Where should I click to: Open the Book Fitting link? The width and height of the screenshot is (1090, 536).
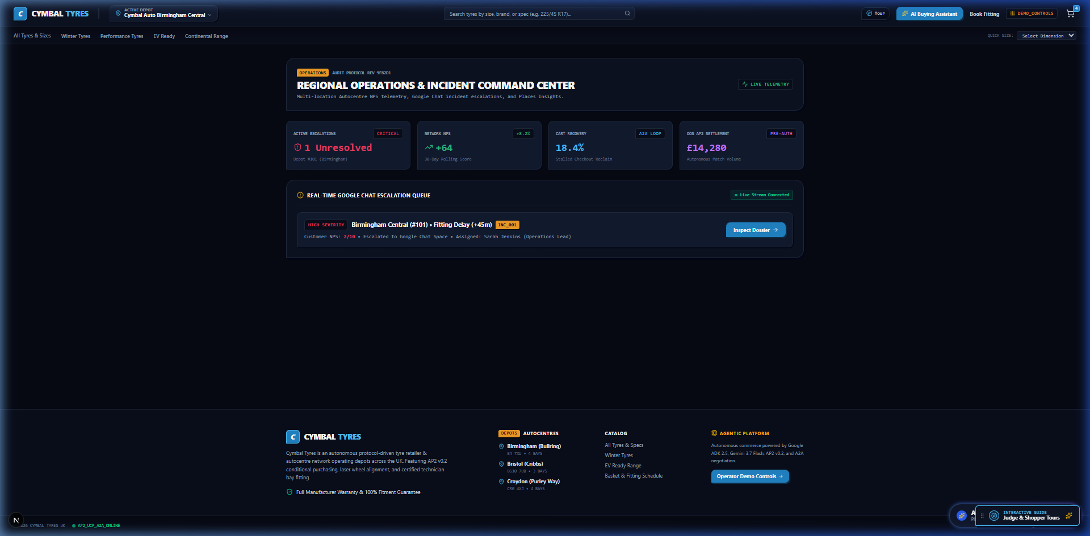(984, 14)
